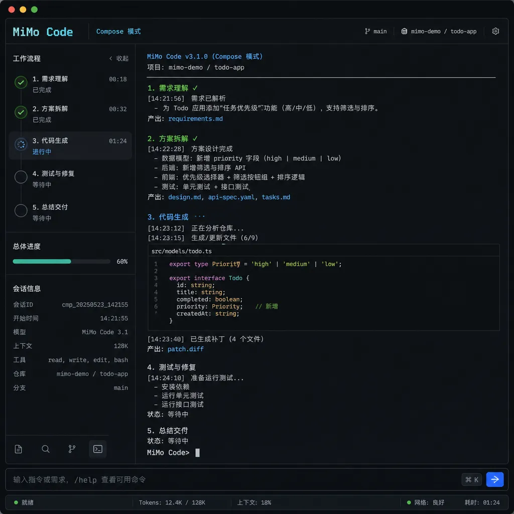Open the settings gear icon

pyautogui.click(x=495, y=31)
